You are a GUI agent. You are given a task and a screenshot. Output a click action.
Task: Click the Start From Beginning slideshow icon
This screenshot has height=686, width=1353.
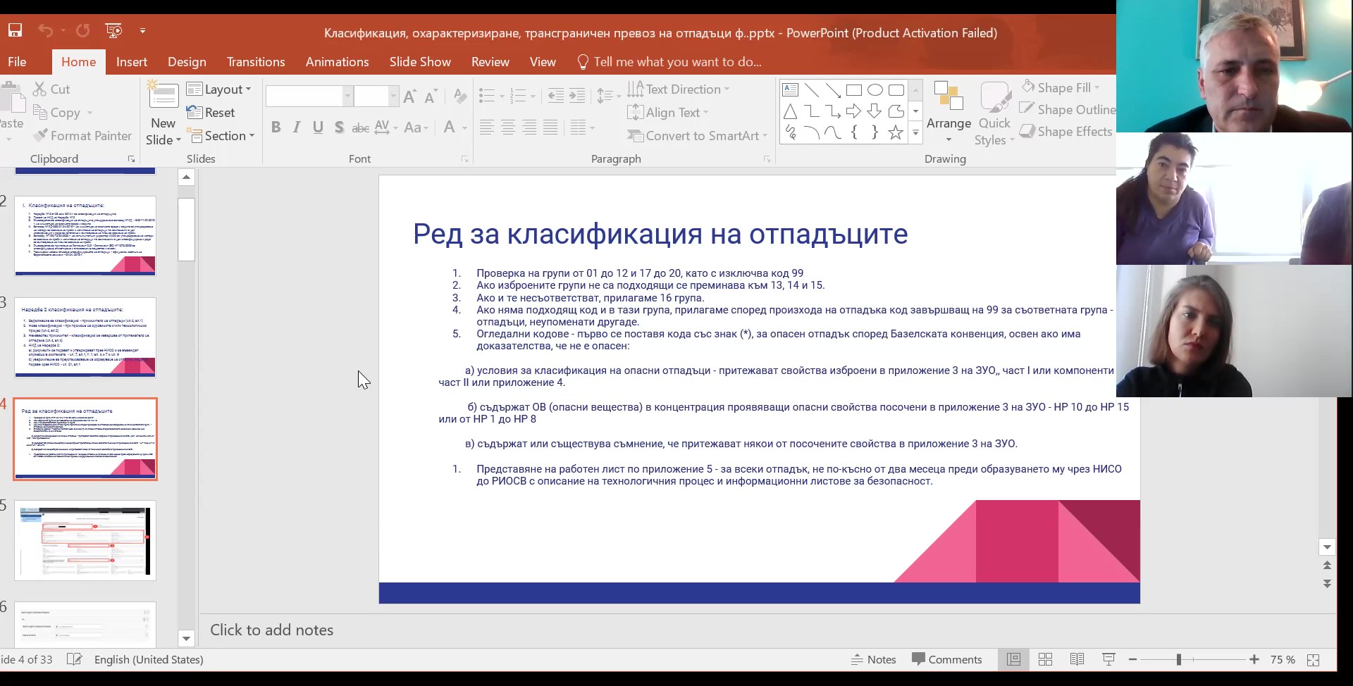(x=113, y=30)
